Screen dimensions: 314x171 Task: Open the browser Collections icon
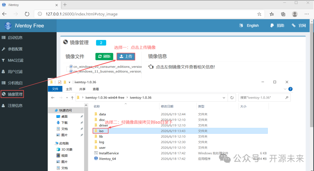283,14
